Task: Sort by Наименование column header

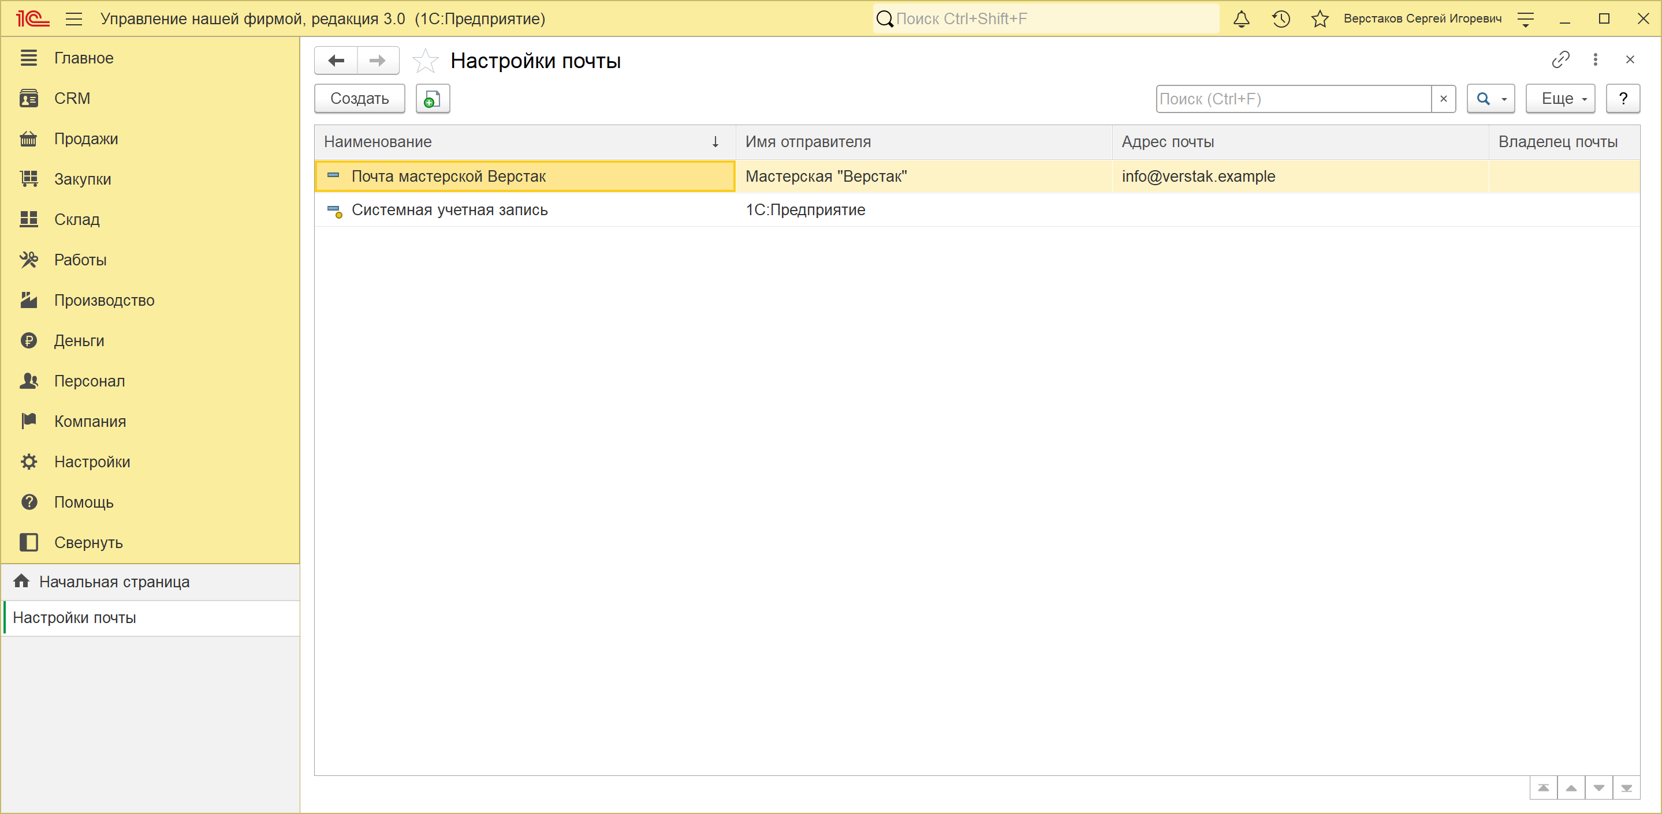Action: pyautogui.click(x=524, y=142)
